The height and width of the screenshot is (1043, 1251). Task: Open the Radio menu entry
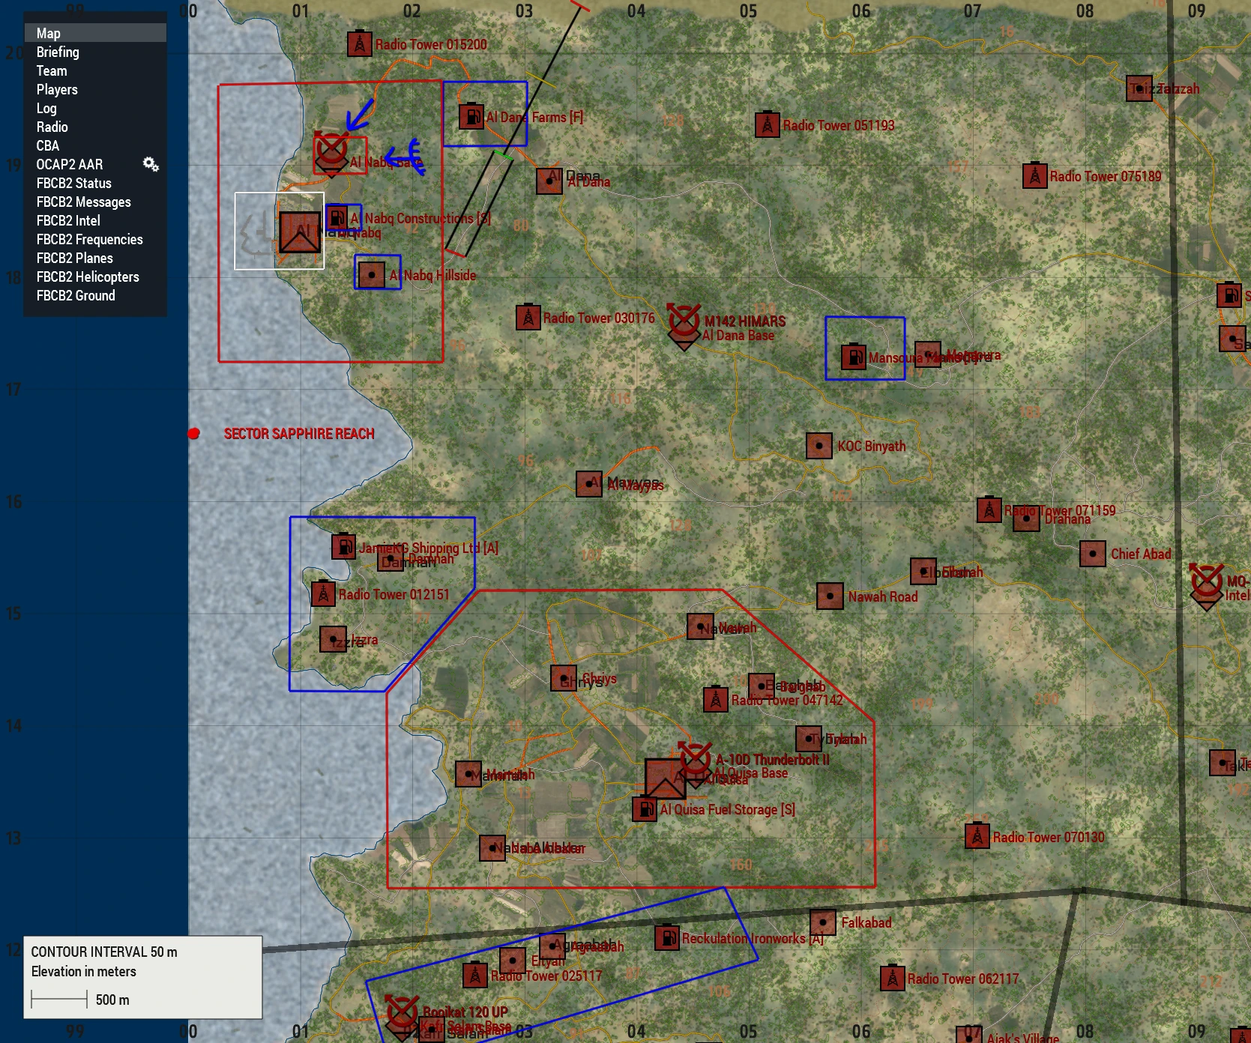click(x=52, y=127)
